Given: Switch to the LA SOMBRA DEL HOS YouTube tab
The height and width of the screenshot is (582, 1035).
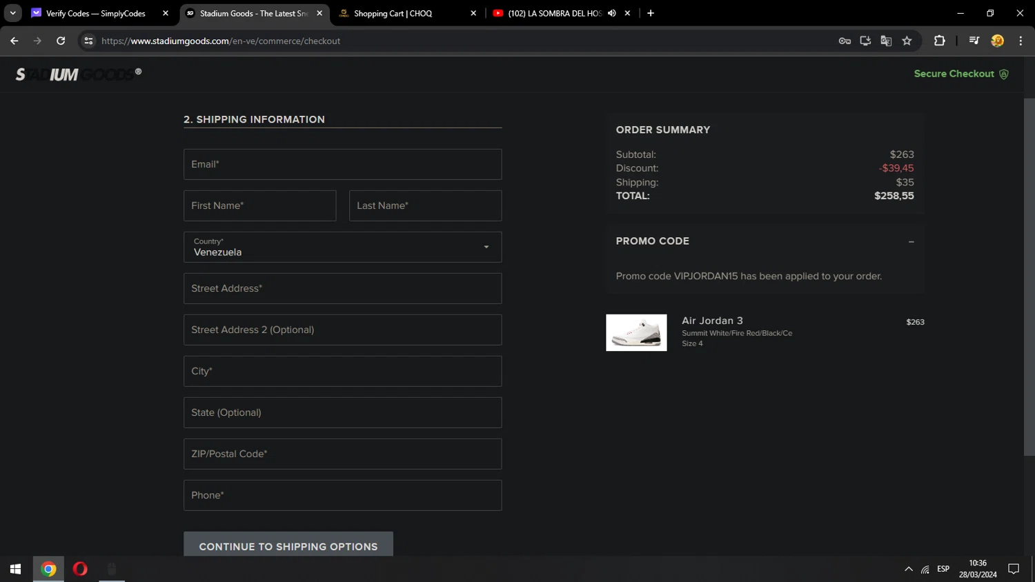Looking at the screenshot, I should pos(555,13).
